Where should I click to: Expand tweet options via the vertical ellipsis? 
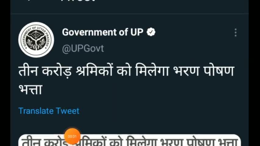(x=236, y=33)
